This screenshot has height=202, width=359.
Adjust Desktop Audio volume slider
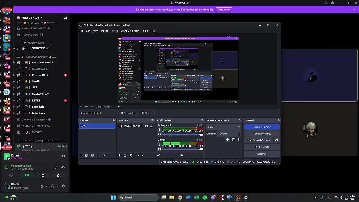click(183, 134)
